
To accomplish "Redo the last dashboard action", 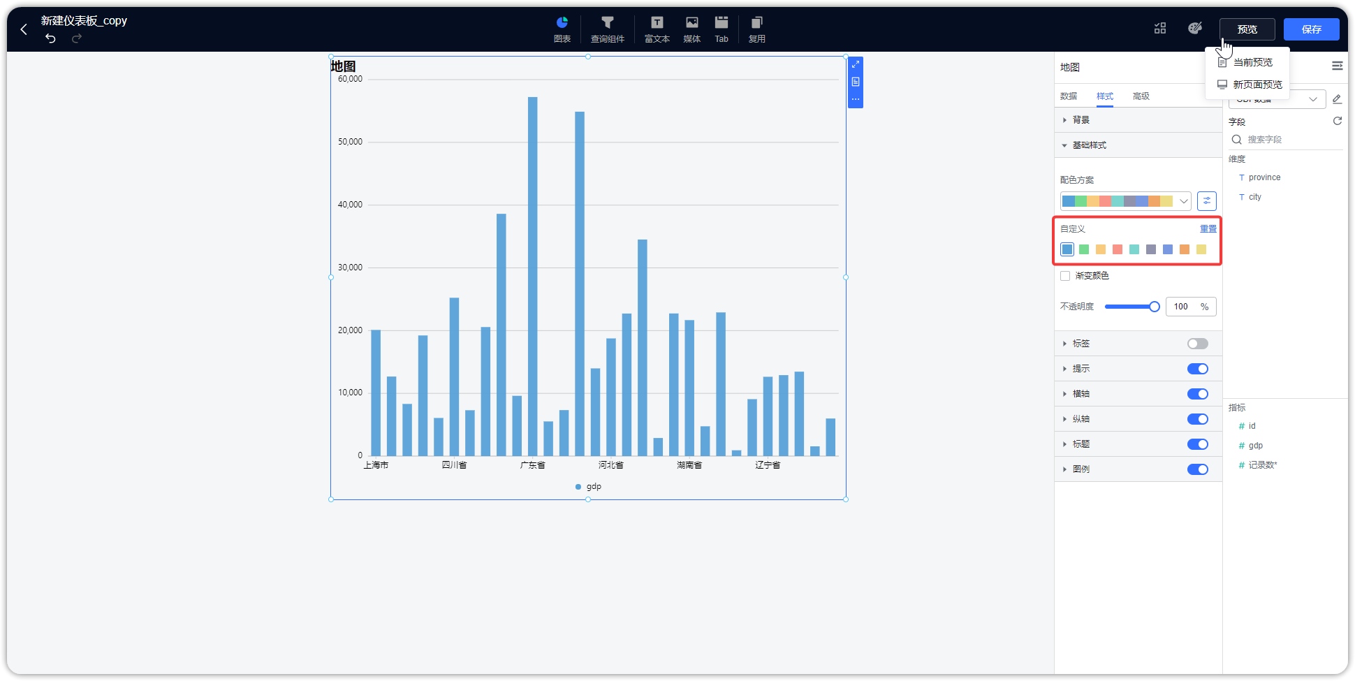I will pyautogui.click(x=77, y=38).
